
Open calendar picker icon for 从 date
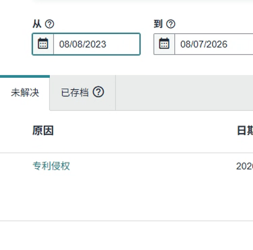click(x=43, y=44)
